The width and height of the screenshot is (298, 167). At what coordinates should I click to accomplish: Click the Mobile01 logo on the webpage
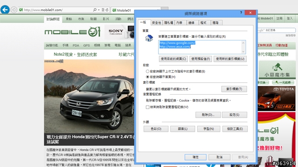coord(73,32)
